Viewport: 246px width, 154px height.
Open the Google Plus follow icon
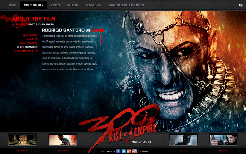[129, 151]
